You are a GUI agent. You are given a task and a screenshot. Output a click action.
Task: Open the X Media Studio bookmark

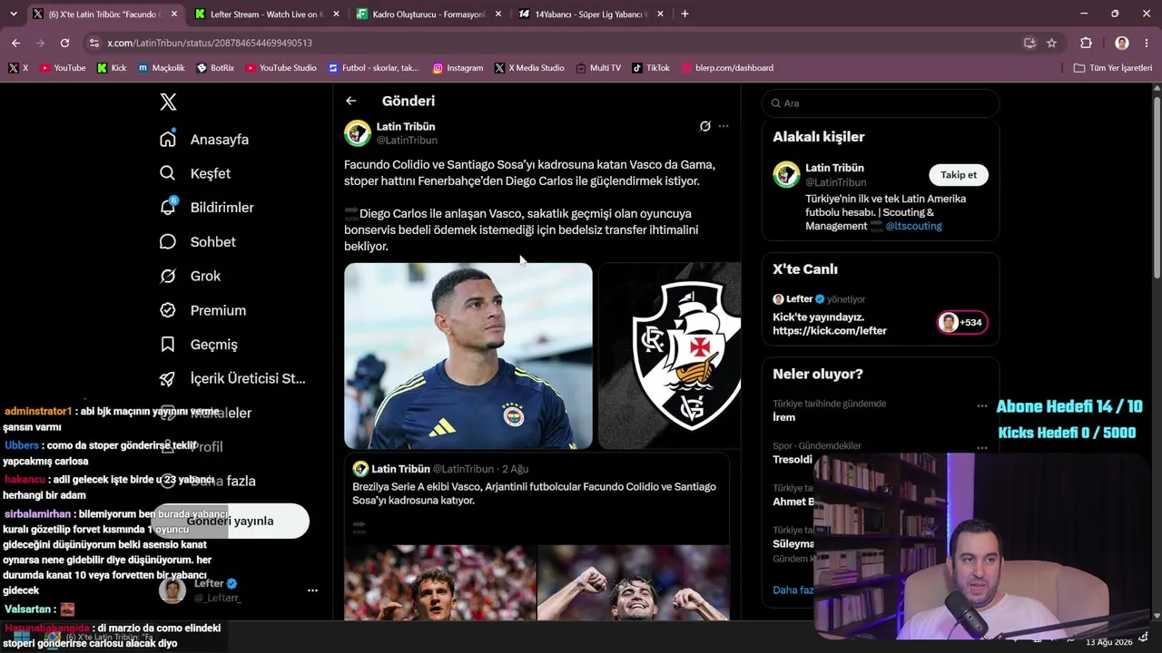[x=529, y=68]
